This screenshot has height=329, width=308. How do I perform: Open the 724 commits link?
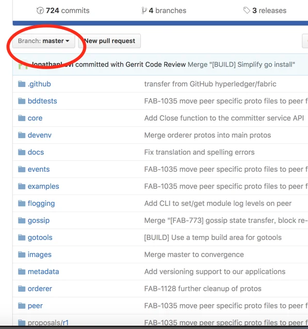pyautogui.click(x=63, y=10)
